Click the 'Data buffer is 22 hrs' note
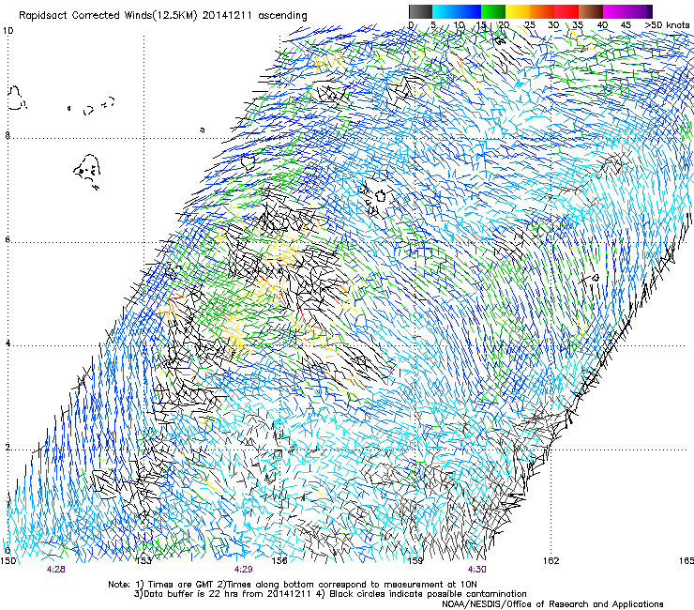The image size is (694, 610). (x=189, y=594)
